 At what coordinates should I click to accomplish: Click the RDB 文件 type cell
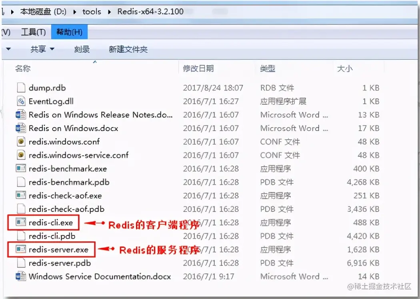pyautogui.click(x=277, y=88)
